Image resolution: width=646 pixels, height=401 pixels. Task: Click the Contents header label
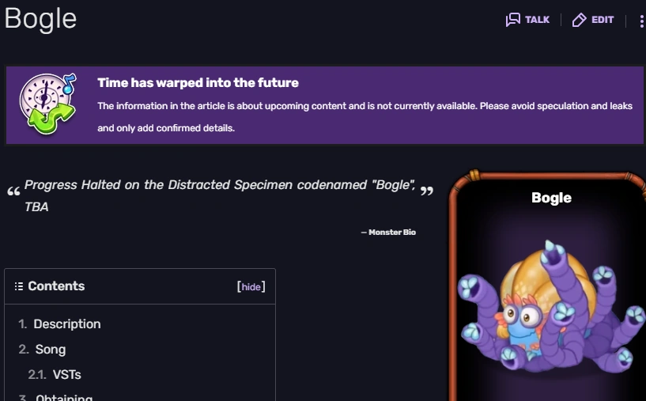[x=56, y=286]
